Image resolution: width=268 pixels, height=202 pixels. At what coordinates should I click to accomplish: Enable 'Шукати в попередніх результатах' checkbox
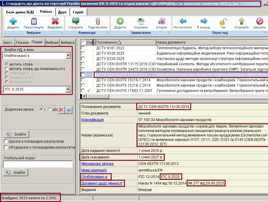(x=6, y=141)
